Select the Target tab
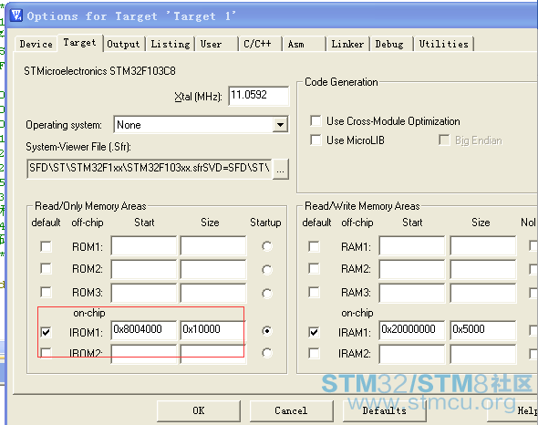This screenshot has width=538, height=425. click(x=79, y=43)
